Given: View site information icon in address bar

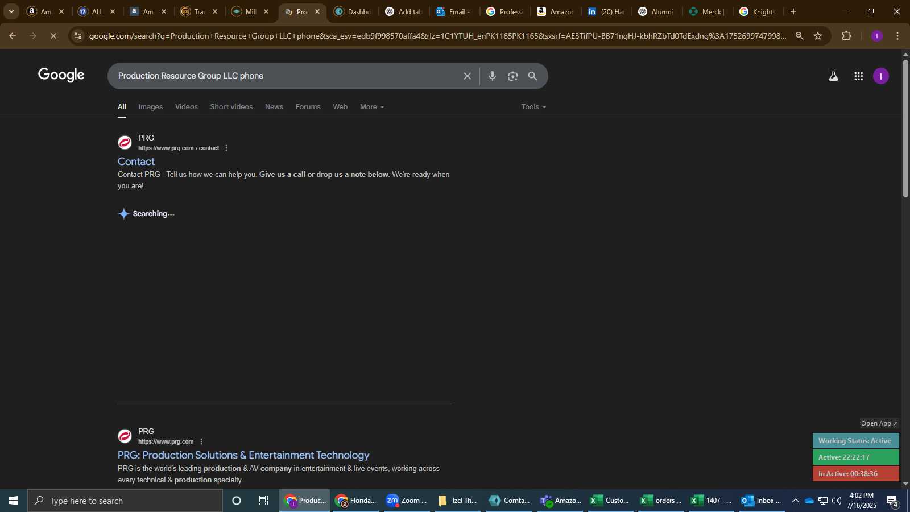Looking at the screenshot, I should point(78,36).
